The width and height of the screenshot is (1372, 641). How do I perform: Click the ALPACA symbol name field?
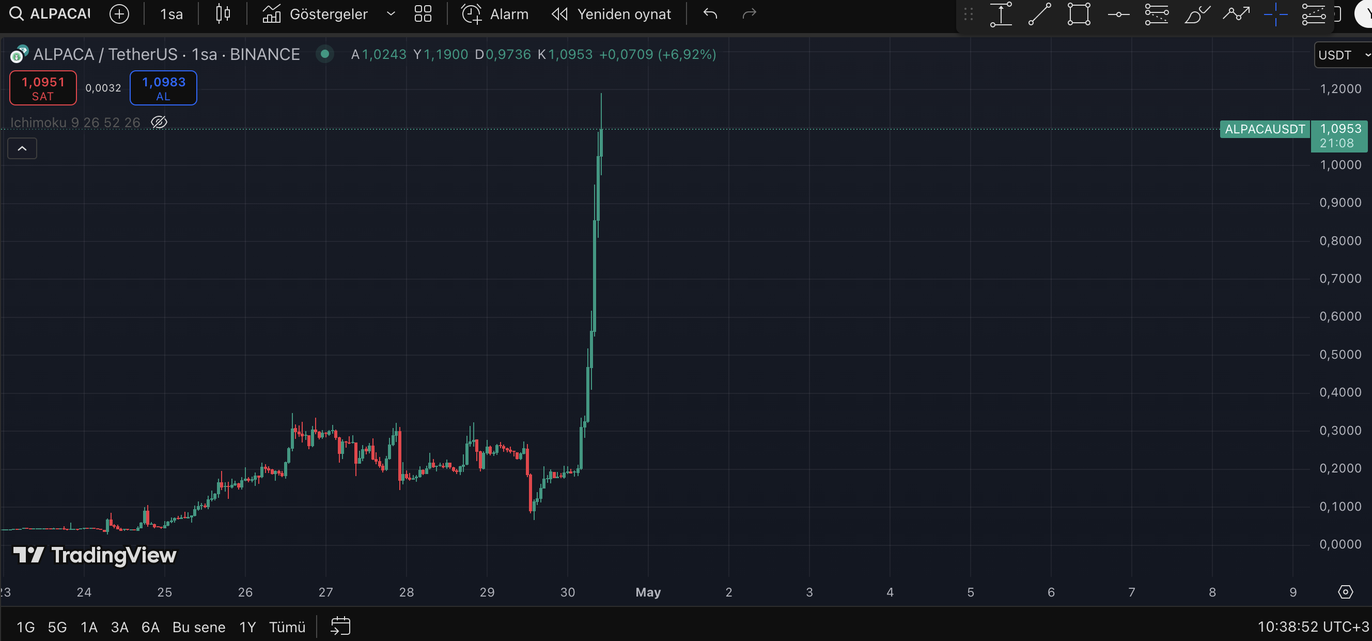pos(60,14)
